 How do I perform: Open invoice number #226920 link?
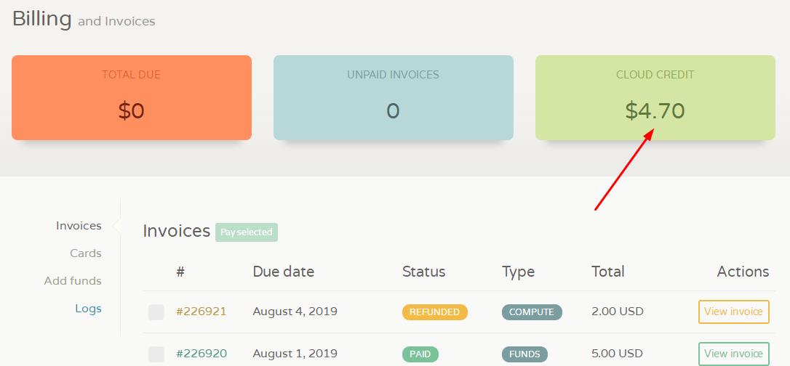tap(201, 354)
